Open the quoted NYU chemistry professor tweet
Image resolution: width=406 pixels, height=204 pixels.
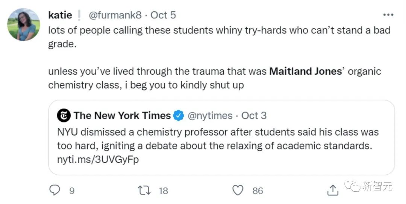coord(218,139)
